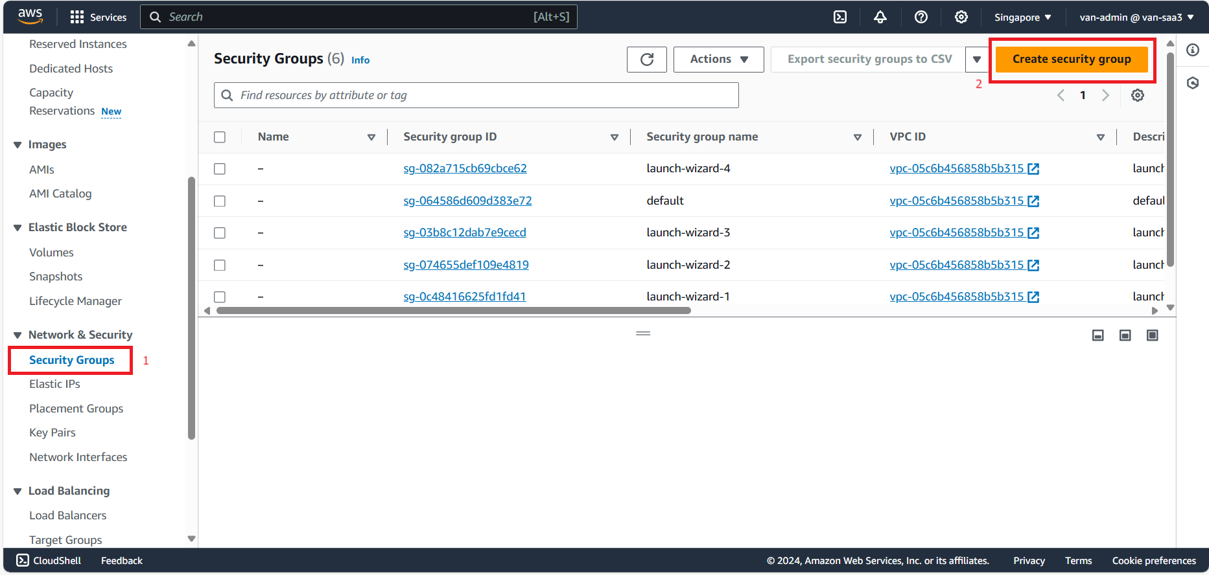Sort by Security group ID column arrow

615,137
